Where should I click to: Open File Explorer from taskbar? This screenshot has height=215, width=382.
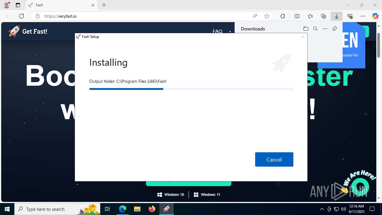pyautogui.click(x=137, y=209)
